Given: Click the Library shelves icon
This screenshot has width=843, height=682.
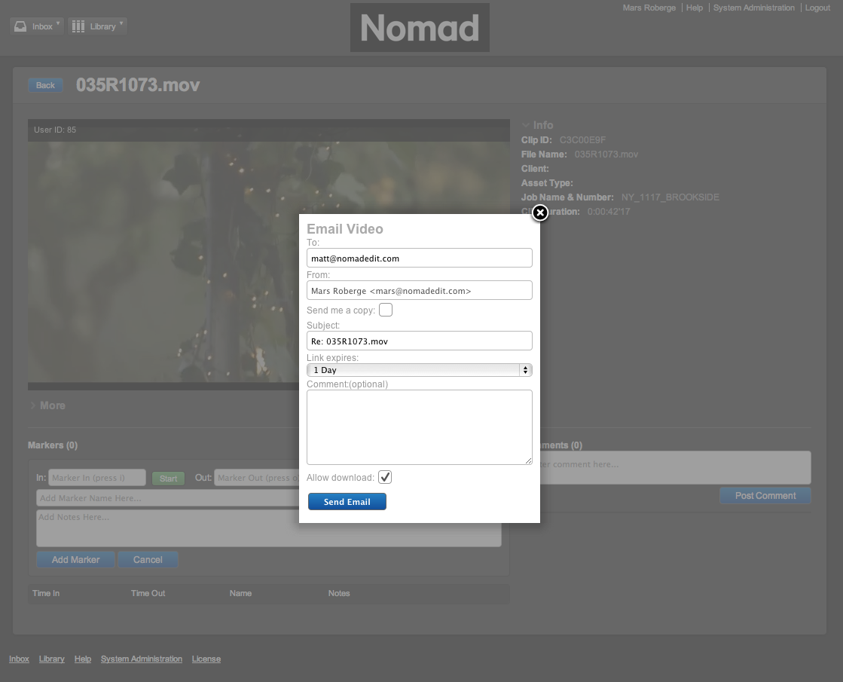Looking at the screenshot, I should pos(78,26).
